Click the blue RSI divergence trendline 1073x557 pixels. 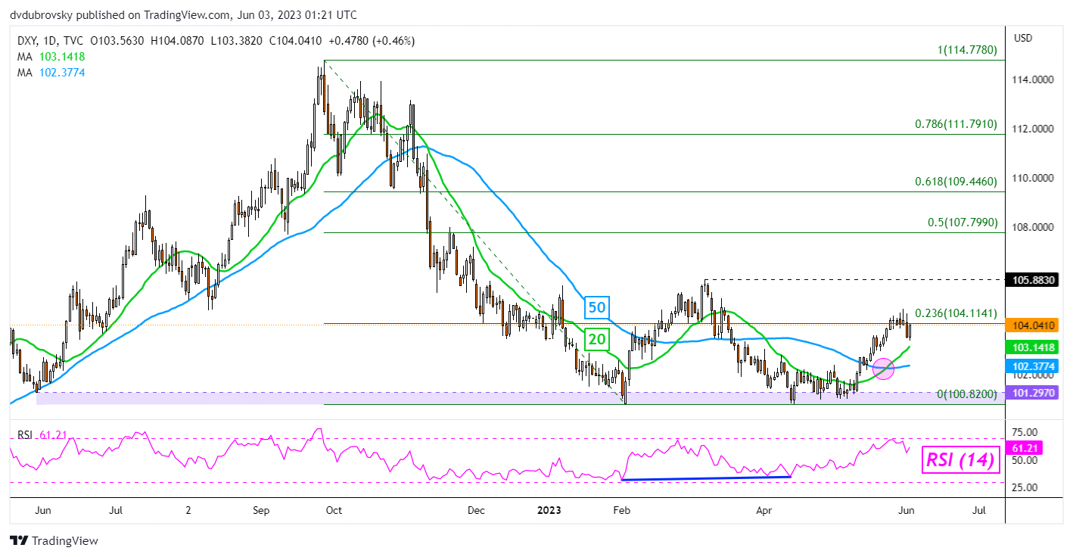[x=706, y=478]
